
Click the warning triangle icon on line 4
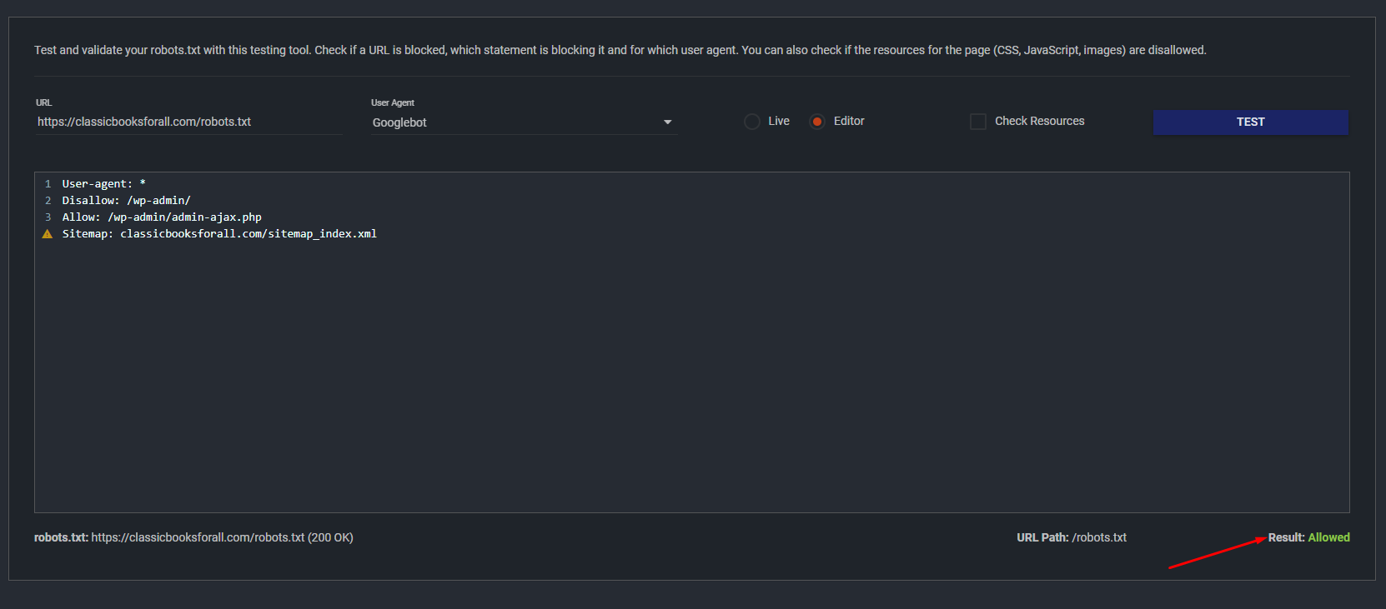coord(48,234)
